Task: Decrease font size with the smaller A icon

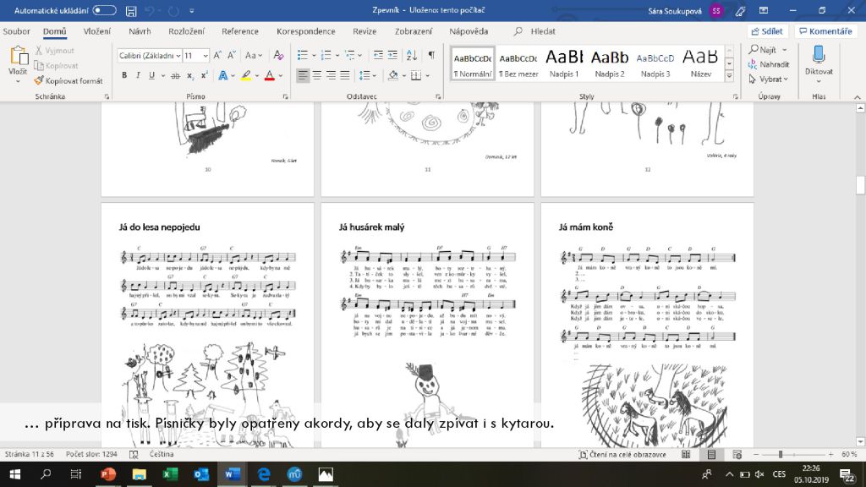Action: pyautogui.click(x=232, y=55)
